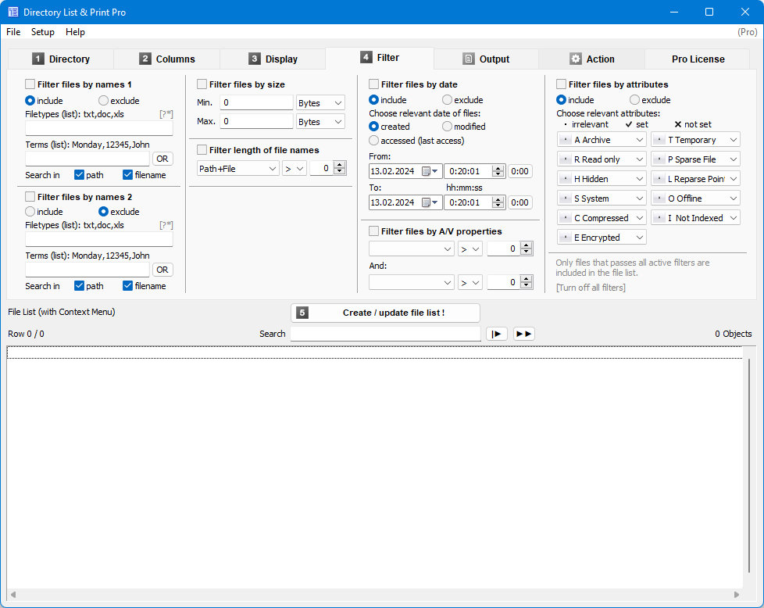Viewport: 764px width, 608px height.
Task: Click the Search input field
Action: tap(385, 334)
